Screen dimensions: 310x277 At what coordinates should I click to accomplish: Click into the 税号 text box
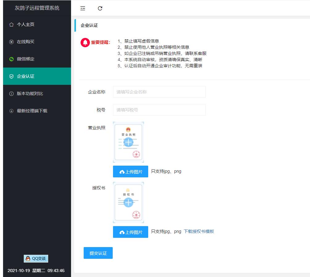click(x=159, y=110)
